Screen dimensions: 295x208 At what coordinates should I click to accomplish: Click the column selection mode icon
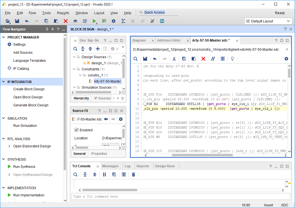(x=223, y=59)
